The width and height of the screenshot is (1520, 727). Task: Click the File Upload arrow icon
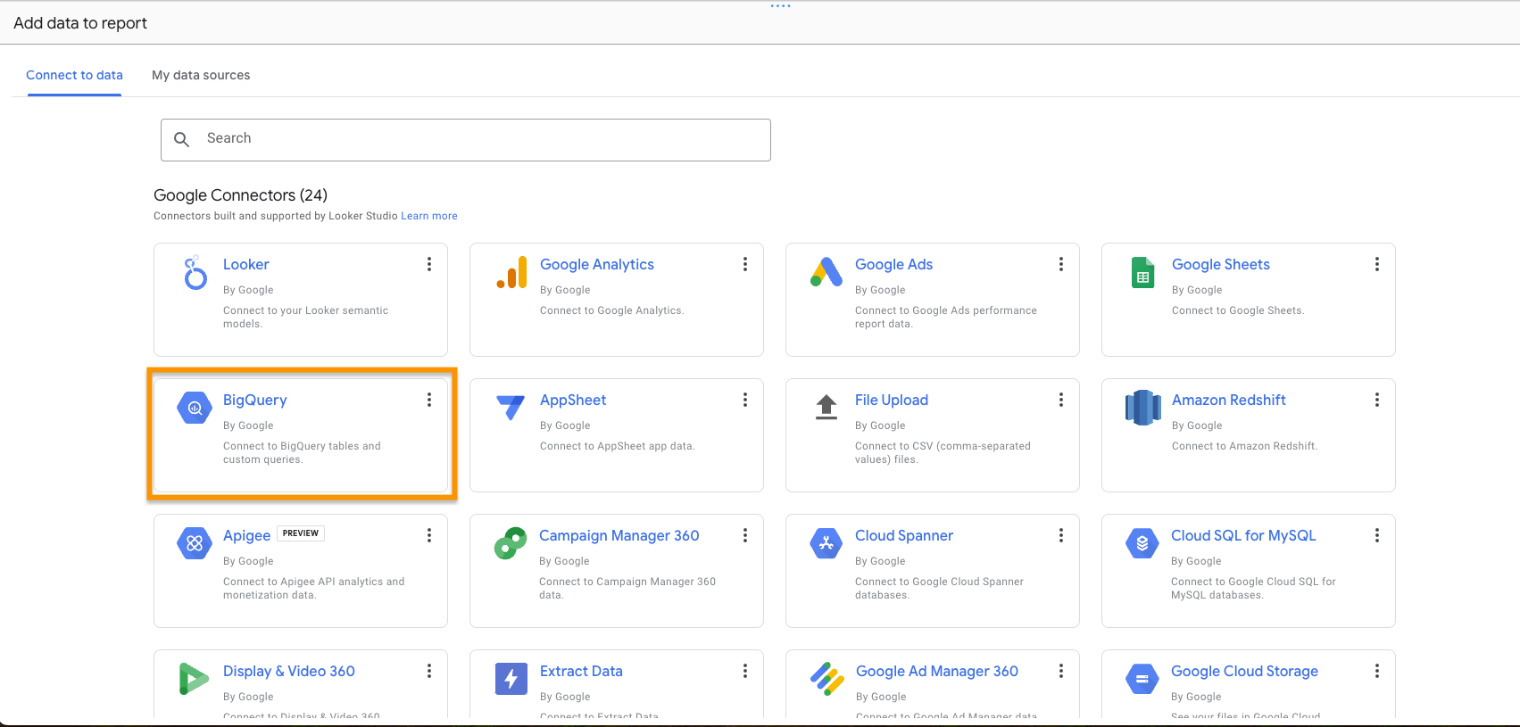tap(826, 407)
